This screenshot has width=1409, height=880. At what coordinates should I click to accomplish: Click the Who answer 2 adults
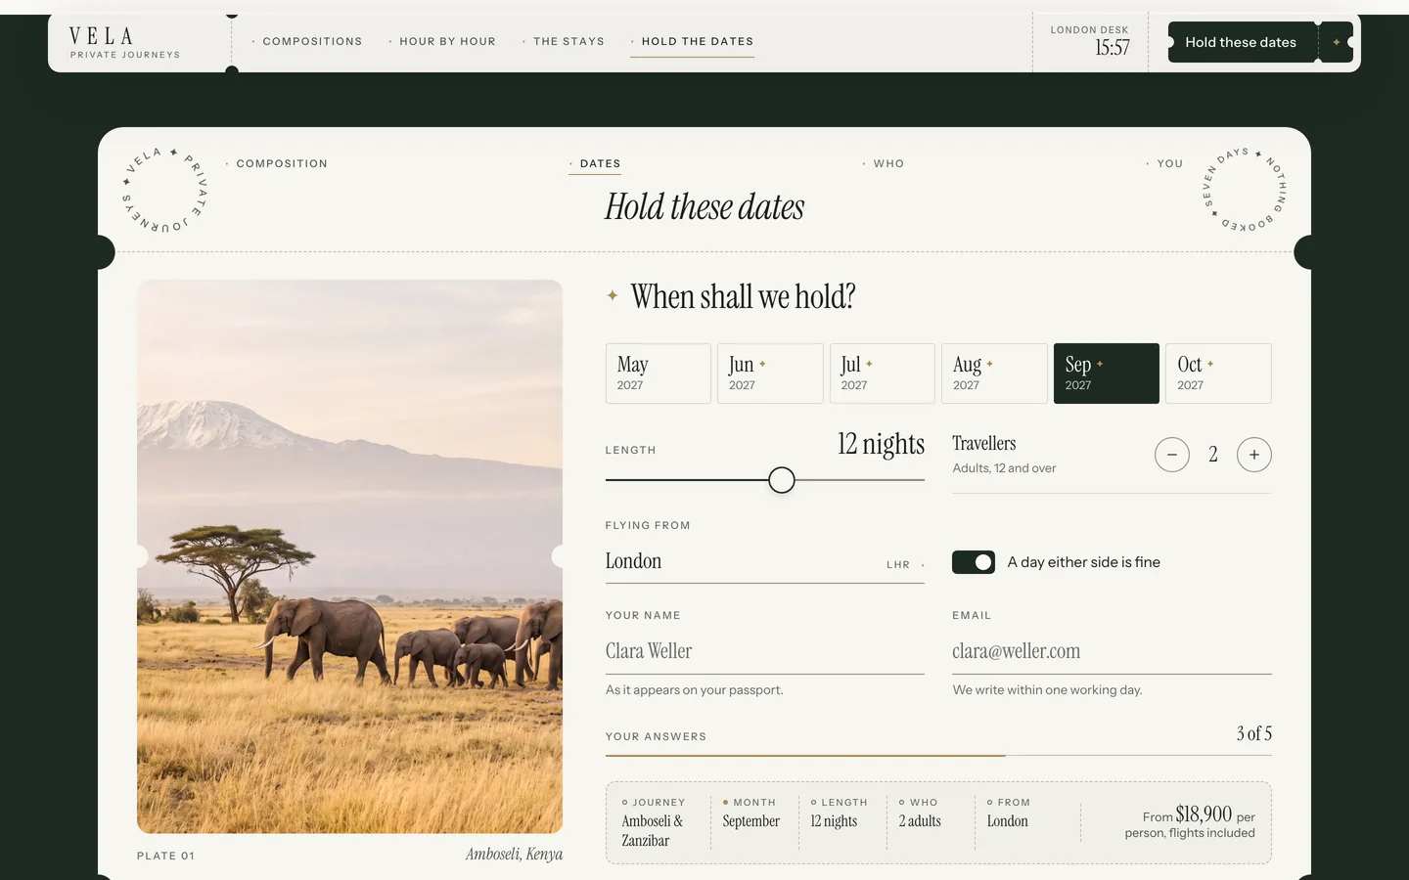[x=920, y=813]
